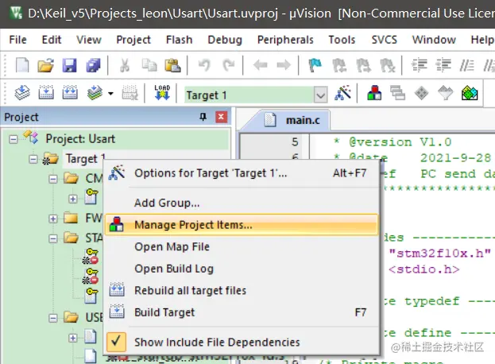Viewport: 495px width, 364px height.
Task: Choose Options for Target 'Target 1'
Action: tap(242, 173)
